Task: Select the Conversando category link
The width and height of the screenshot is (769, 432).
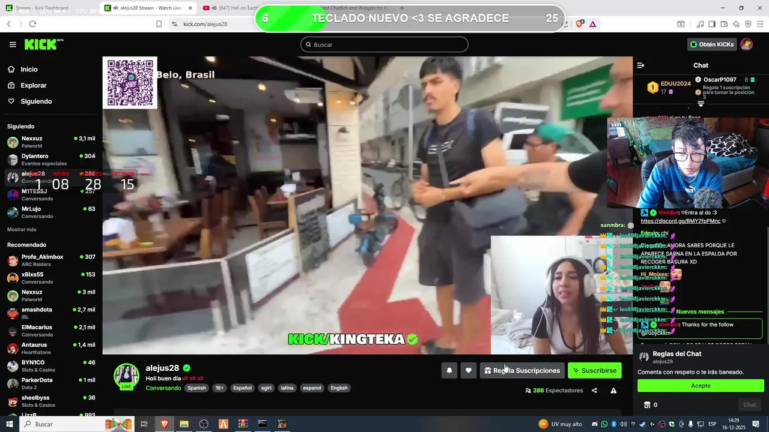Action: [163, 388]
